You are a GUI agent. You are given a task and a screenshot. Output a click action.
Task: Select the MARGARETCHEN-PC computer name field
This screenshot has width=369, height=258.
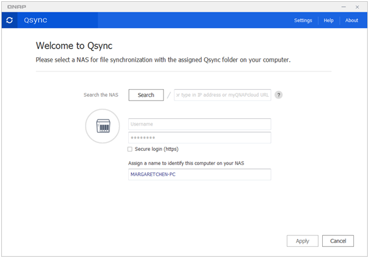click(x=200, y=174)
